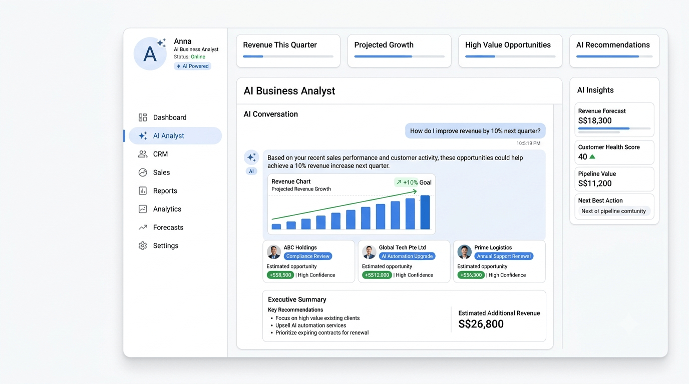Click the ABC Holdings contact photo
This screenshot has width=689, height=384.
274,251
